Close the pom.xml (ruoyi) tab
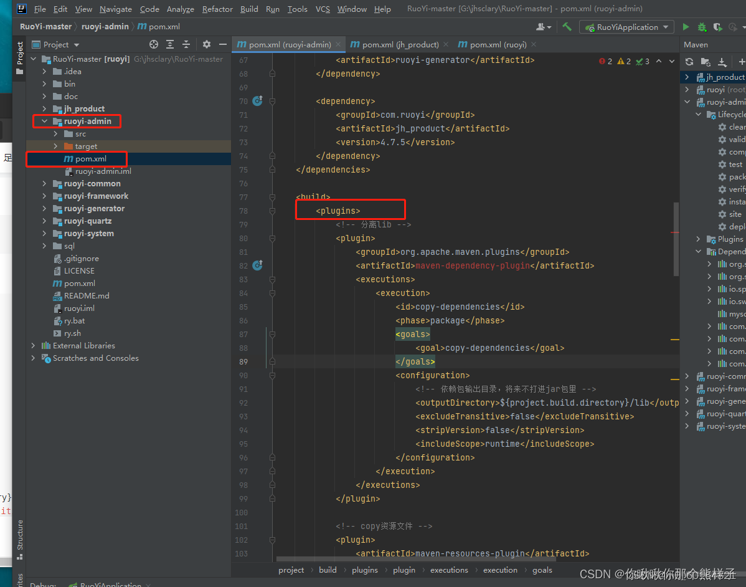Viewport: 746px width, 587px height. click(534, 44)
